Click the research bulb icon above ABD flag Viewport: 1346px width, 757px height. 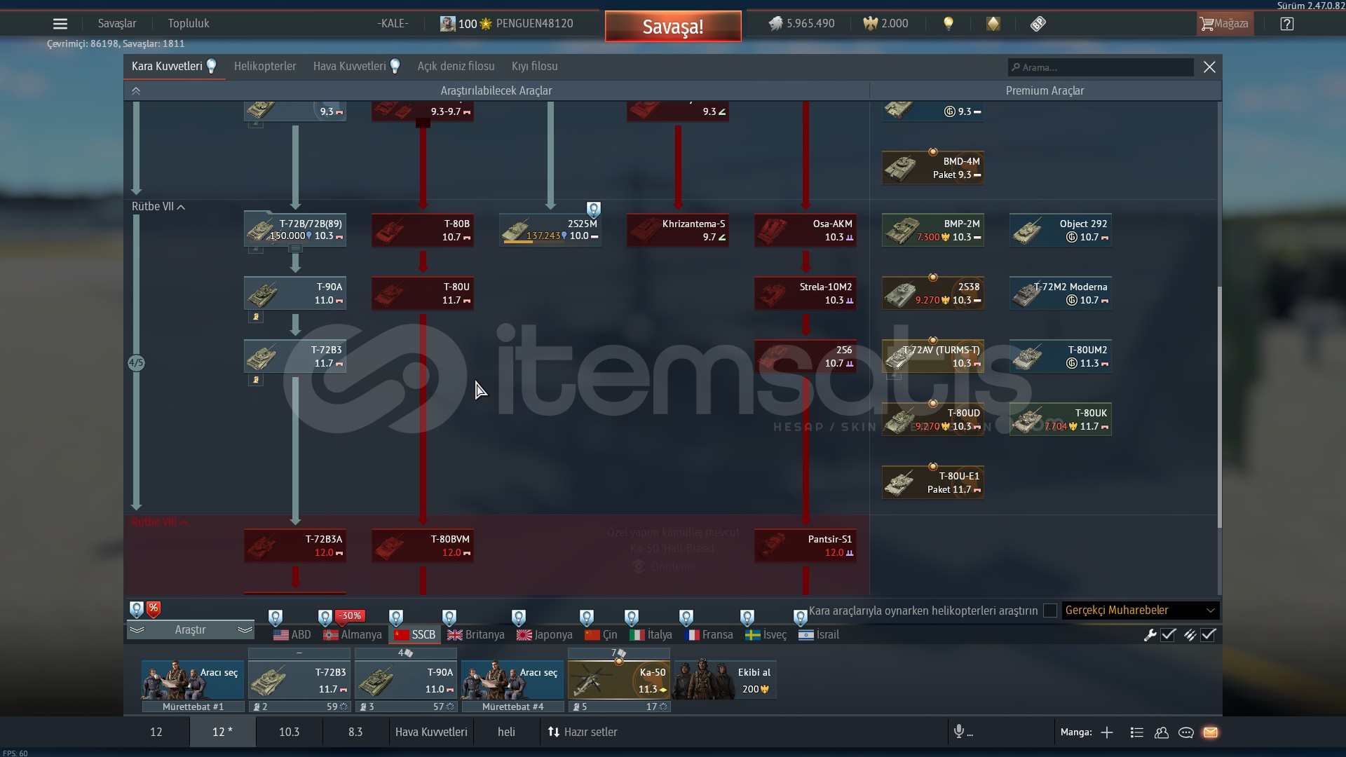coord(276,618)
